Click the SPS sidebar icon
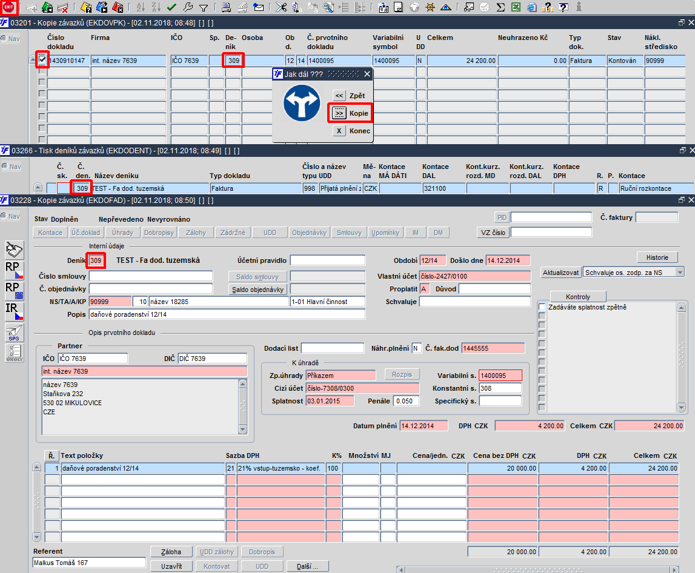The width and height of the screenshot is (695, 573). point(14,333)
